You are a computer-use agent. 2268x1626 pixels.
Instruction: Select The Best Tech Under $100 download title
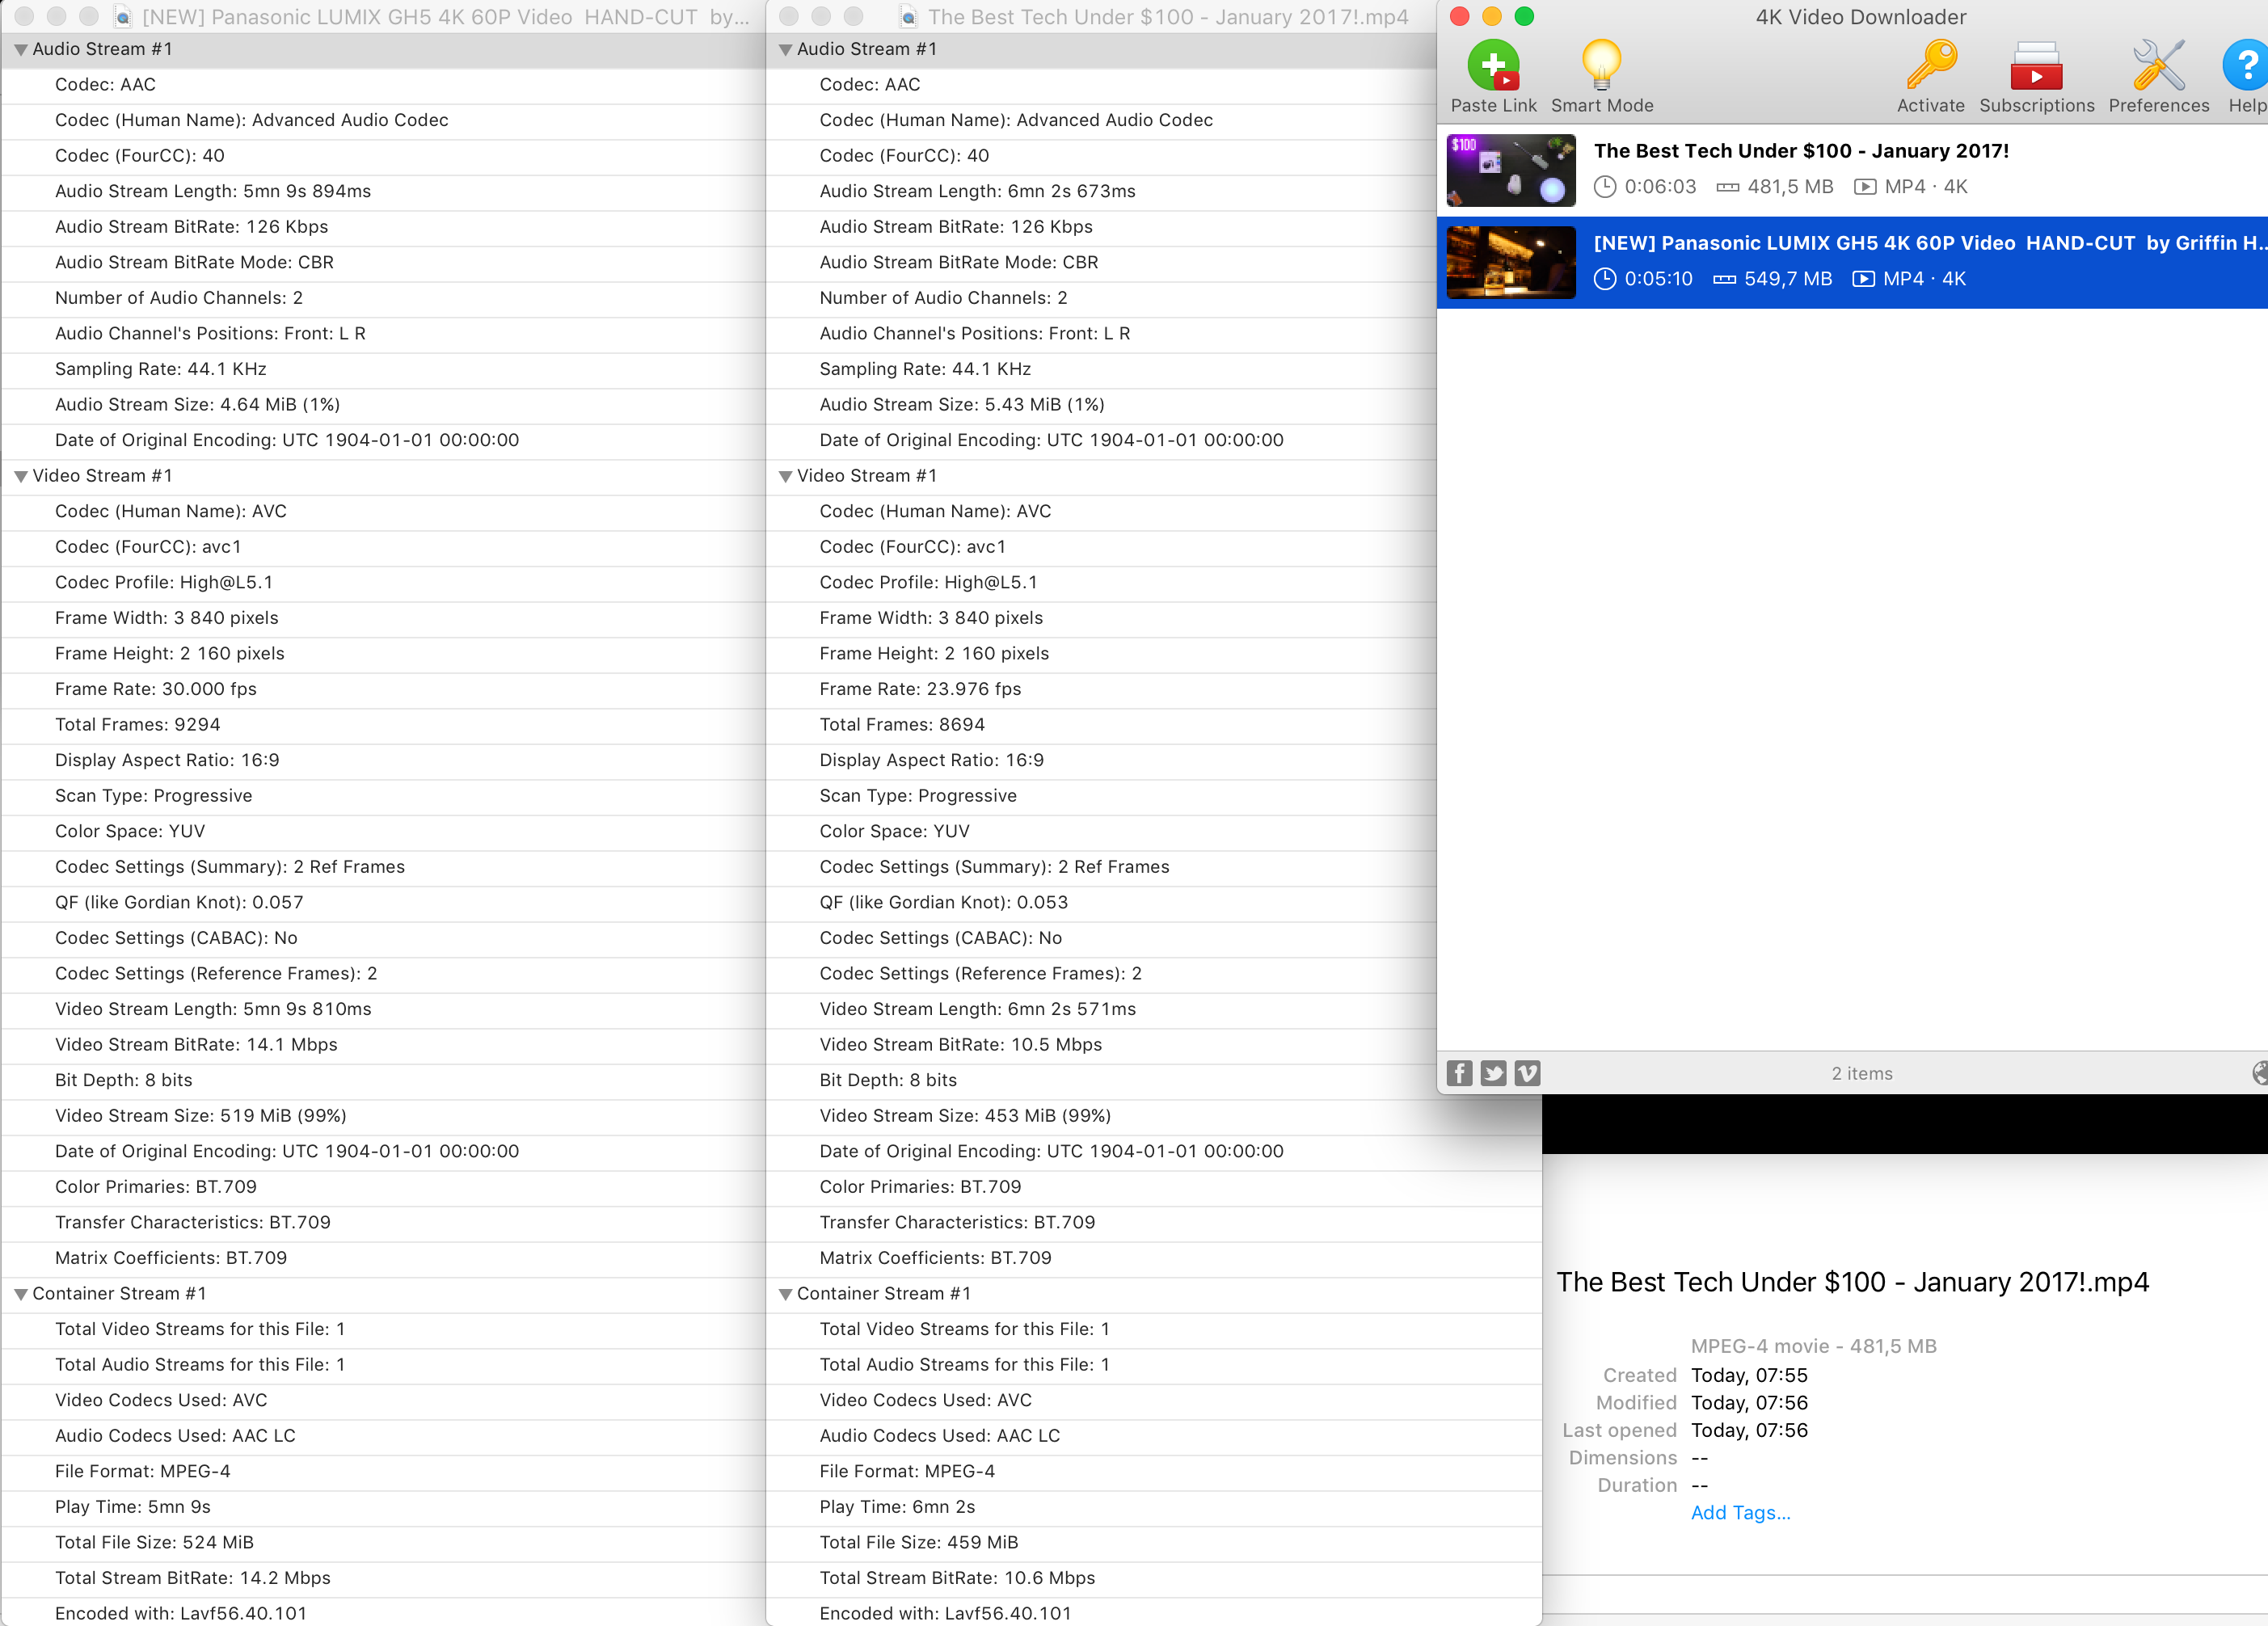1801,151
